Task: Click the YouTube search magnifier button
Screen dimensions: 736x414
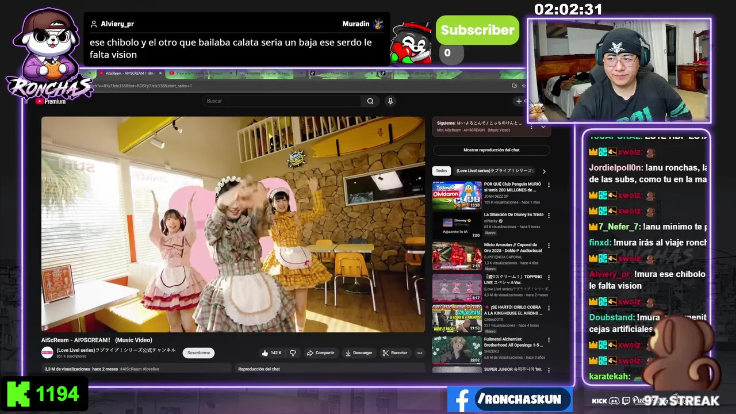Action: tap(370, 101)
